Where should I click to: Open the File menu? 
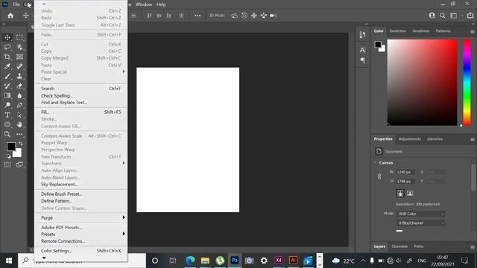point(16,4)
